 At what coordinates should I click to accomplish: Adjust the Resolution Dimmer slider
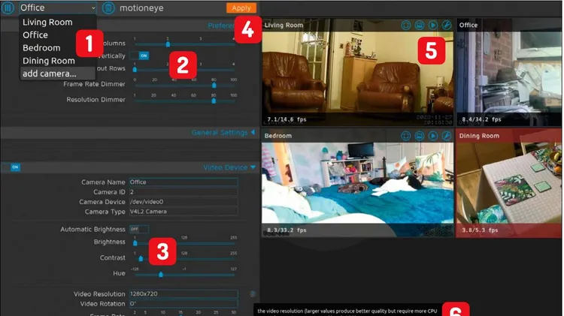[184, 101]
